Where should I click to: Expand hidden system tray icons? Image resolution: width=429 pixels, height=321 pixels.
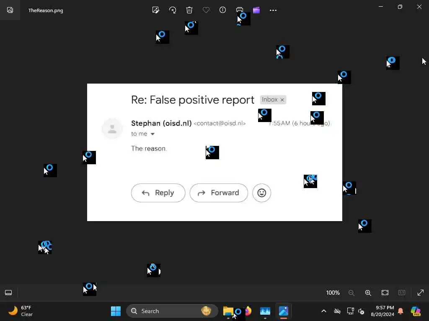click(324, 311)
